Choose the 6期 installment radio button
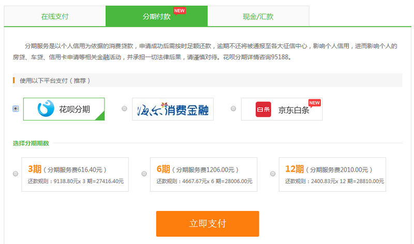 144,174
